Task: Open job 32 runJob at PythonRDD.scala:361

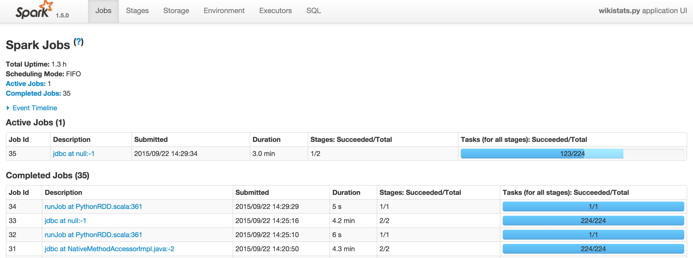Action: 93,235
